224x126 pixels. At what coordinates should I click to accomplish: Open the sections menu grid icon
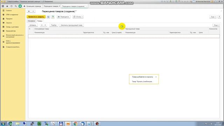[x=3, y=6]
